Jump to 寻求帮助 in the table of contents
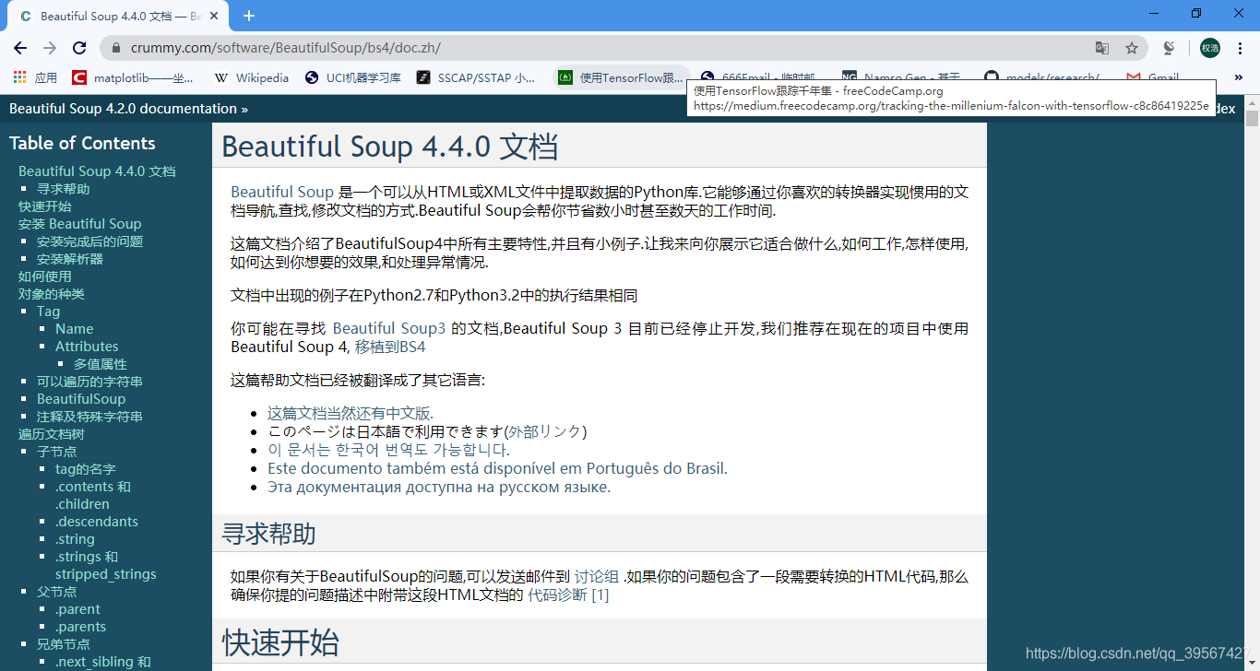Image resolution: width=1260 pixels, height=671 pixels. pyautogui.click(x=64, y=189)
